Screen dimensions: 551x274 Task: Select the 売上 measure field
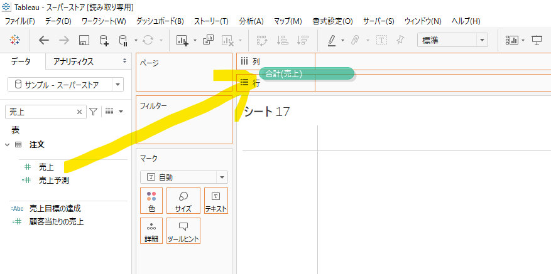46,167
